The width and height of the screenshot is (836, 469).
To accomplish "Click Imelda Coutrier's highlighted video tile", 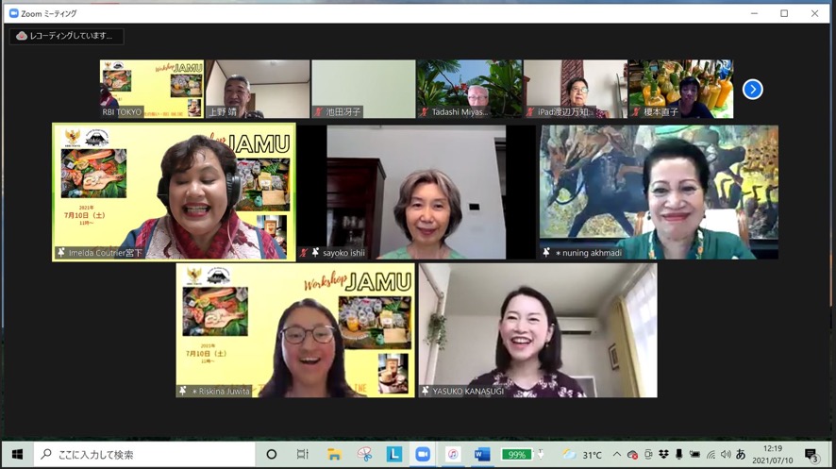I will [174, 192].
